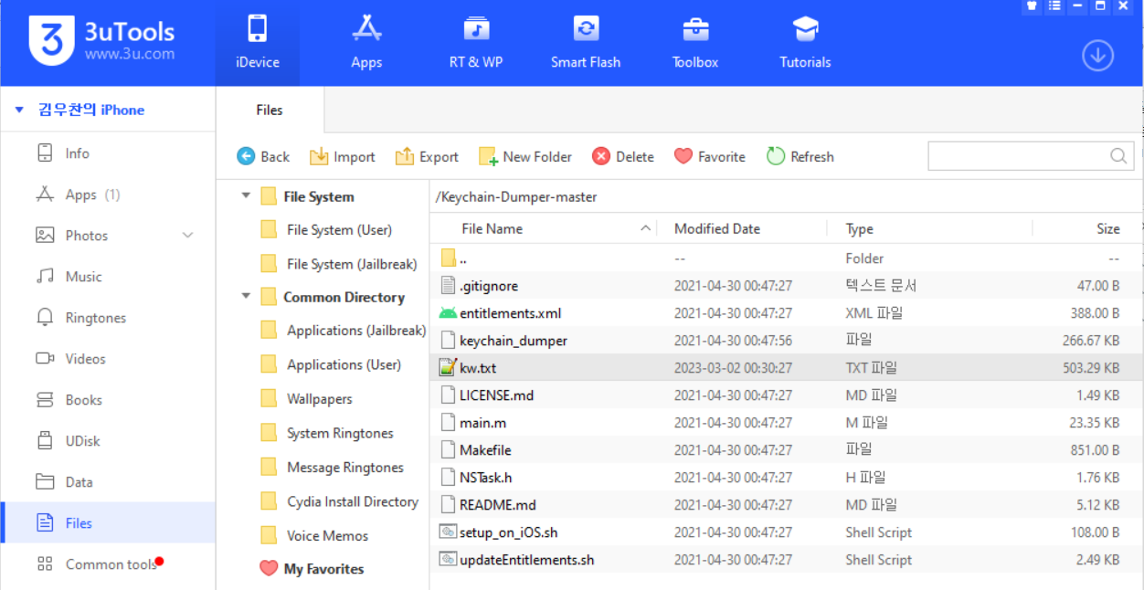Click the Export toolbar button
Screen dimensions: 1144x590
(x=427, y=156)
